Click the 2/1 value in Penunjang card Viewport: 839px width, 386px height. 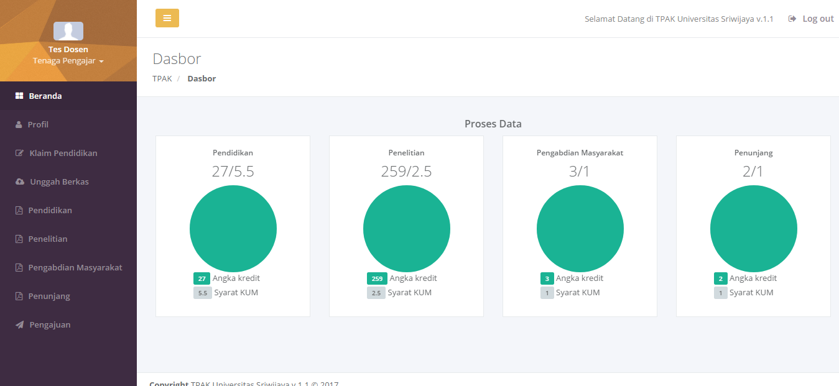(753, 172)
